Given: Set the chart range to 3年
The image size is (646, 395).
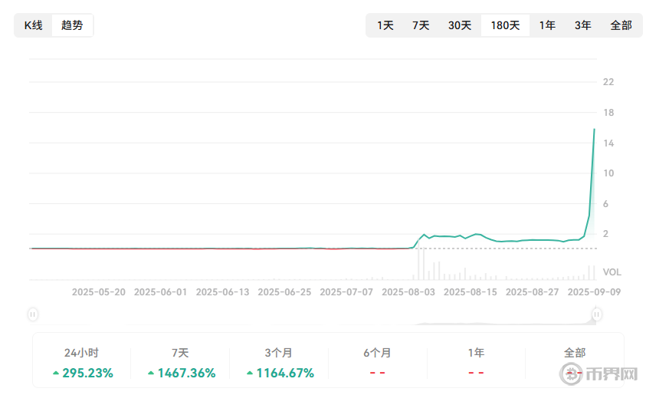Looking at the screenshot, I should pyautogui.click(x=583, y=25).
